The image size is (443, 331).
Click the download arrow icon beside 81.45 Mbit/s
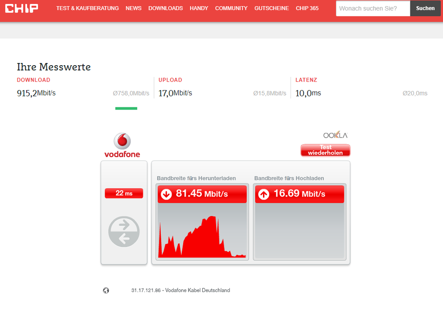point(166,194)
